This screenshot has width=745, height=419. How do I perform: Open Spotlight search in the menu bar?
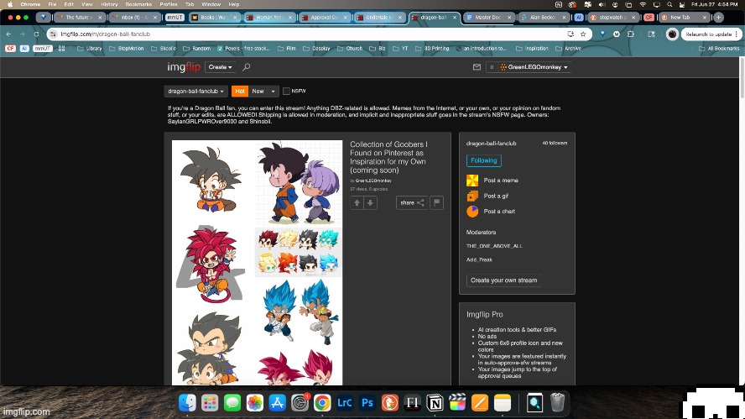pyautogui.click(x=669, y=4)
